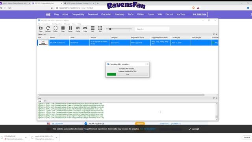The image size is (252, 142).
Task: Click the 'Disc Game' category cell
Action: point(120,43)
